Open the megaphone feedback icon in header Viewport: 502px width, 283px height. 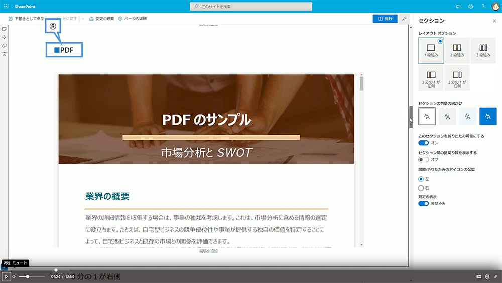point(458,7)
